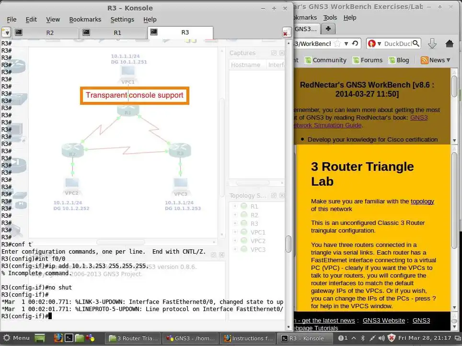This screenshot has height=346, width=462.
Task: Open the URL history dropdown arrow
Action: [x=346, y=44]
